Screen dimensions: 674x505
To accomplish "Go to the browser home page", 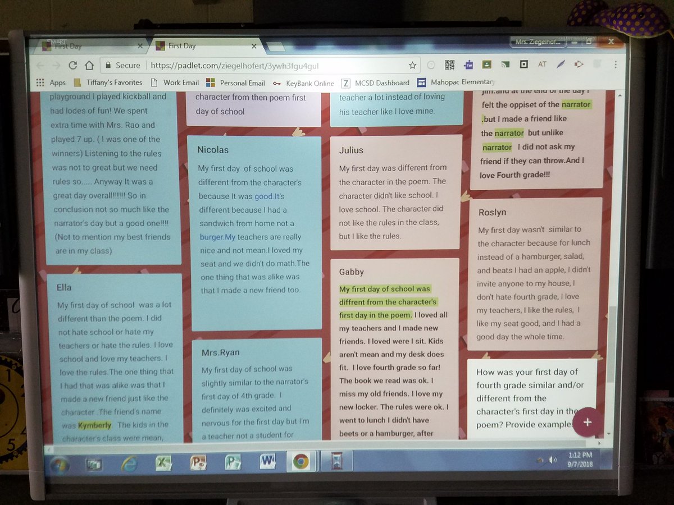I will point(89,66).
